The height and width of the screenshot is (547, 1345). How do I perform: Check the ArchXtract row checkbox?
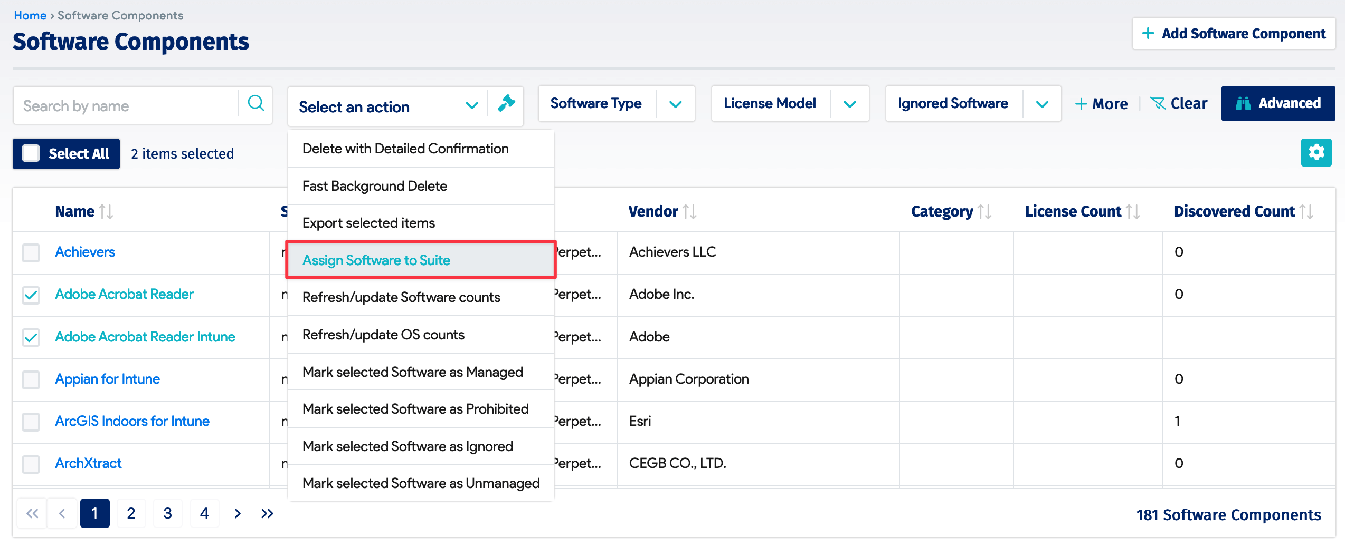(31, 464)
